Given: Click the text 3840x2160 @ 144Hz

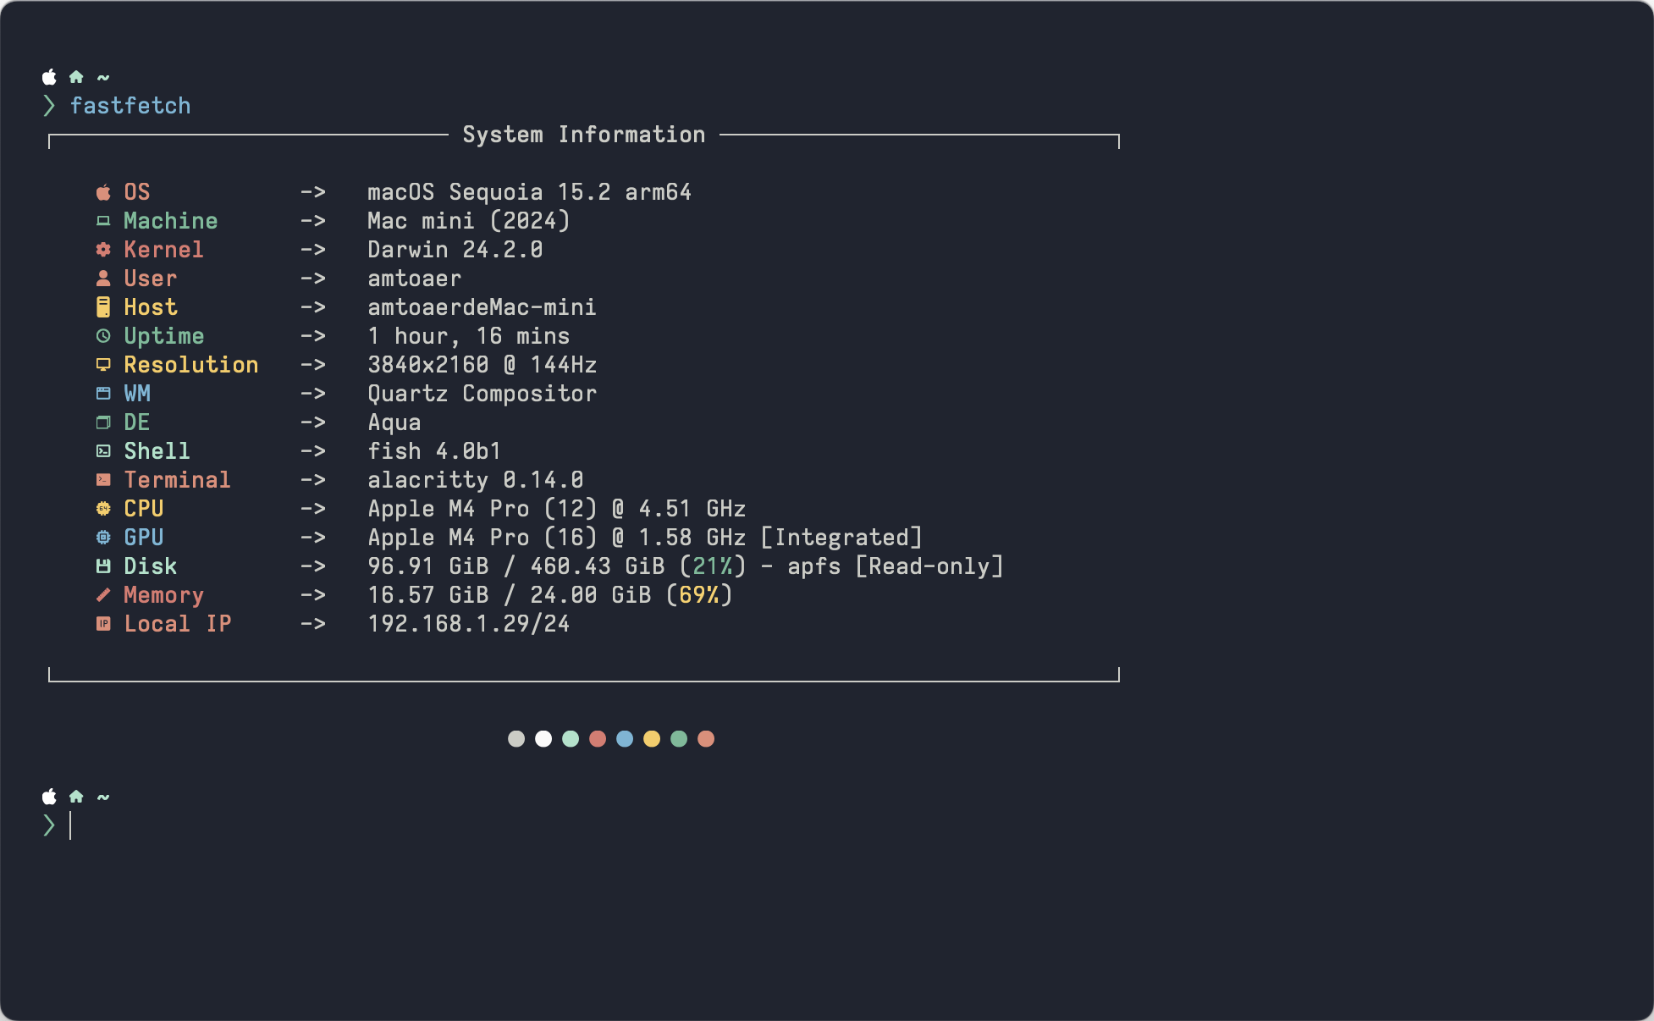Looking at the screenshot, I should pyautogui.click(x=482, y=365).
